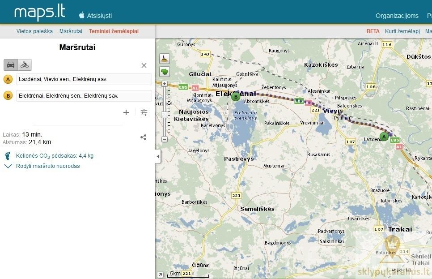The image size is (432, 279).
Task: Open the Atsisiųsti download link
Action: click(x=99, y=16)
